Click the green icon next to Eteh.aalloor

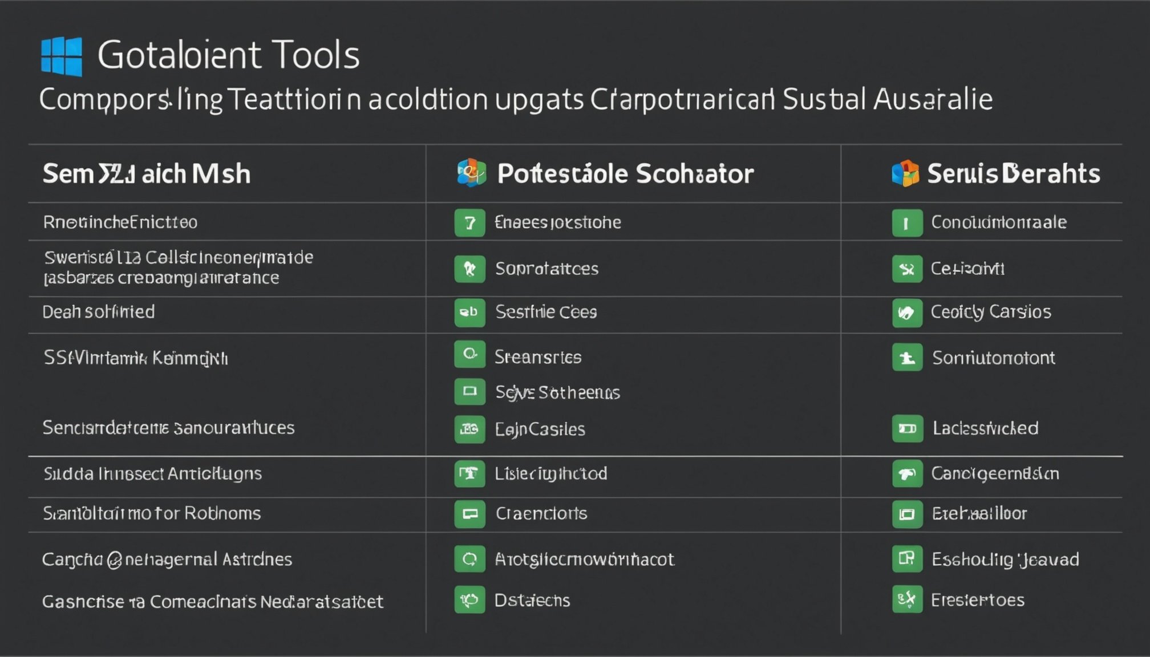[907, 514]
